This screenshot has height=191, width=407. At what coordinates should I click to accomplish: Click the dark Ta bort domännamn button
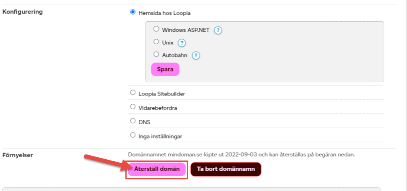(226, 169)
